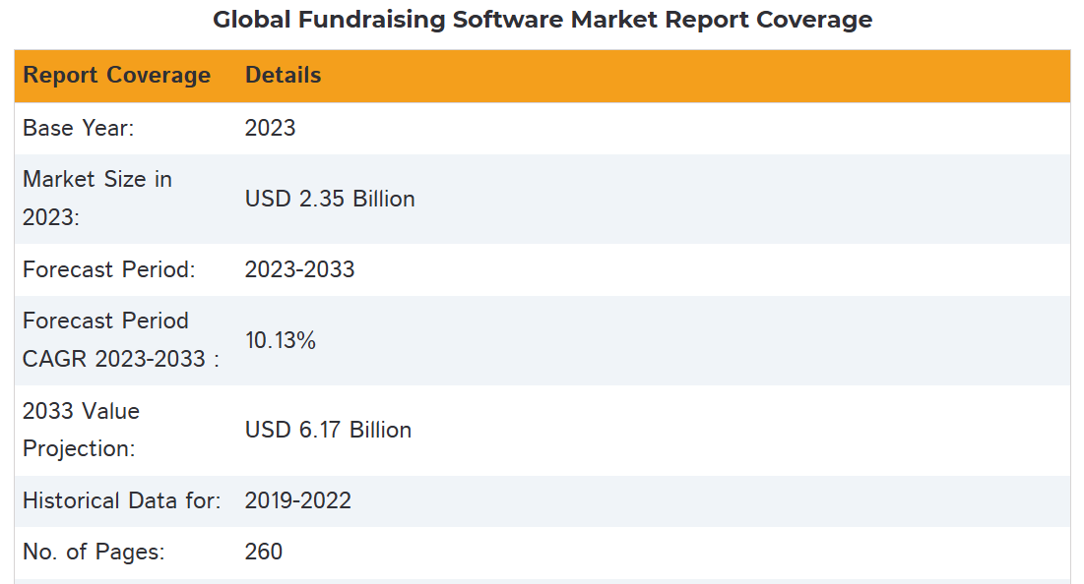1084x584 pixels.
Task: Select the Base Year label cell
Action: click(x=79, y=128)
